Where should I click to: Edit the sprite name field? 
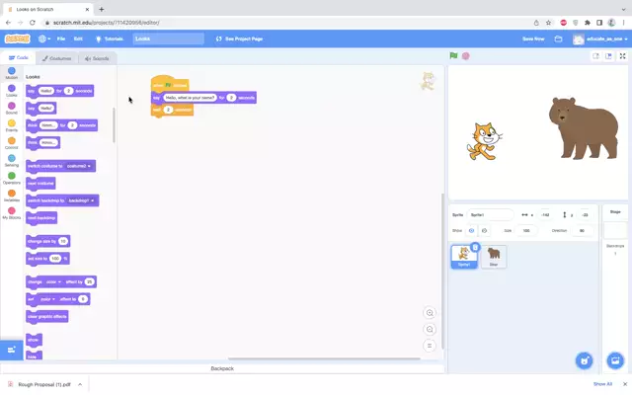coord(490,215)
